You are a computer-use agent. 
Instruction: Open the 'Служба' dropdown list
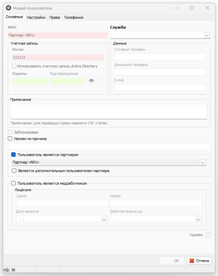click(206, 35)
